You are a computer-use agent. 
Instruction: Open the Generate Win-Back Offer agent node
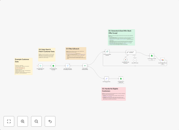(x=131, y=52)
